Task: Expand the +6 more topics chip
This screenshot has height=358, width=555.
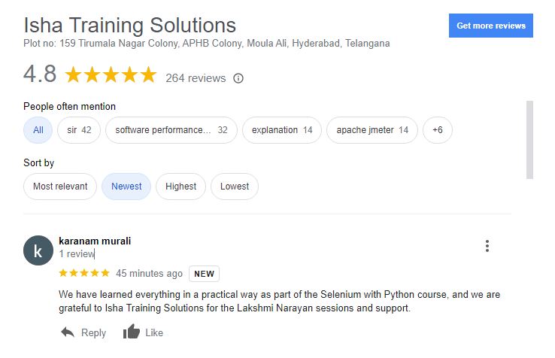Action: 438,130
